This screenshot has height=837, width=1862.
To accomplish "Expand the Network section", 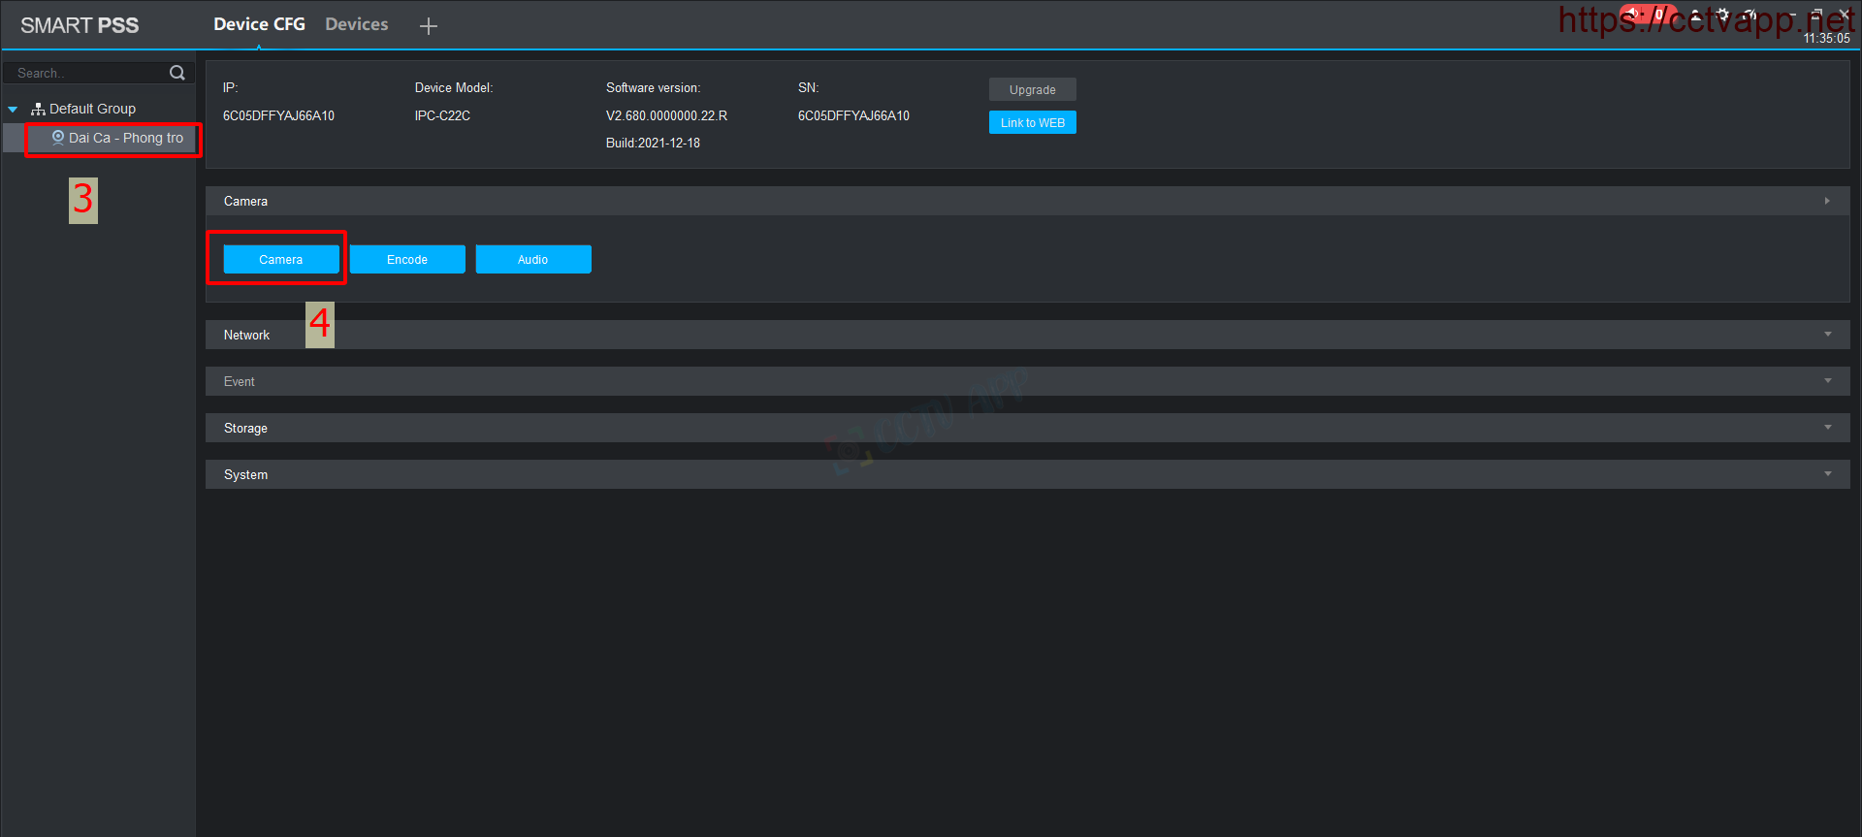I will click(1827, 335).
